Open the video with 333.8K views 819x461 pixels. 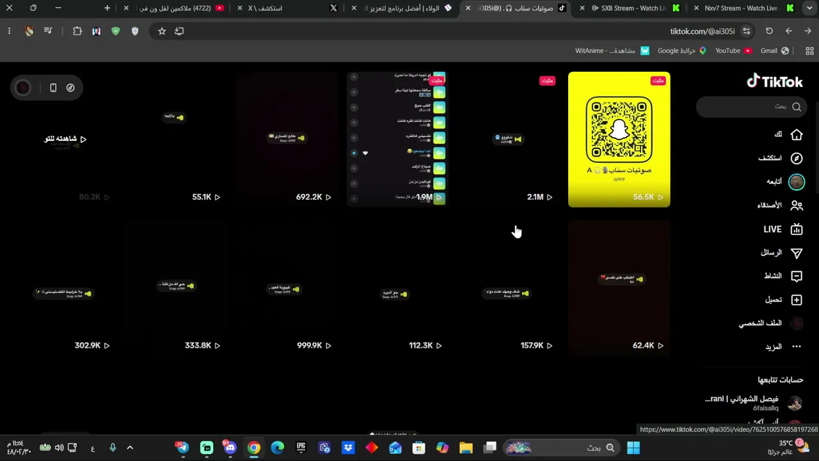pyautogui.click(x=176, y=287)
